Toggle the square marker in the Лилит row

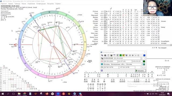coord(105,35)
